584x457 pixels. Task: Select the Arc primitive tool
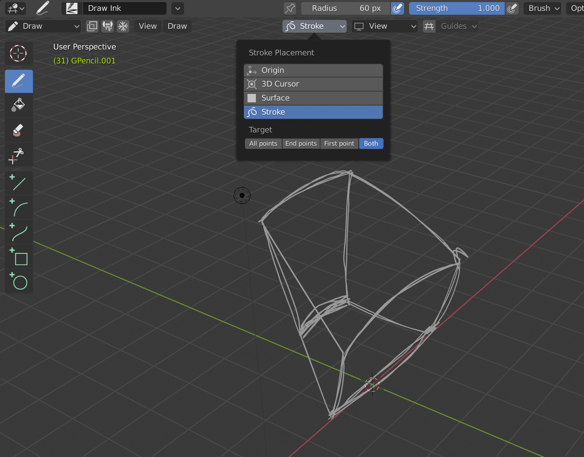click(x=19, y=207)
